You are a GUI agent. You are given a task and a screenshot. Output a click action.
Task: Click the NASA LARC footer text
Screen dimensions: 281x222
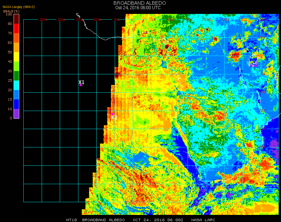pos(203,220)
